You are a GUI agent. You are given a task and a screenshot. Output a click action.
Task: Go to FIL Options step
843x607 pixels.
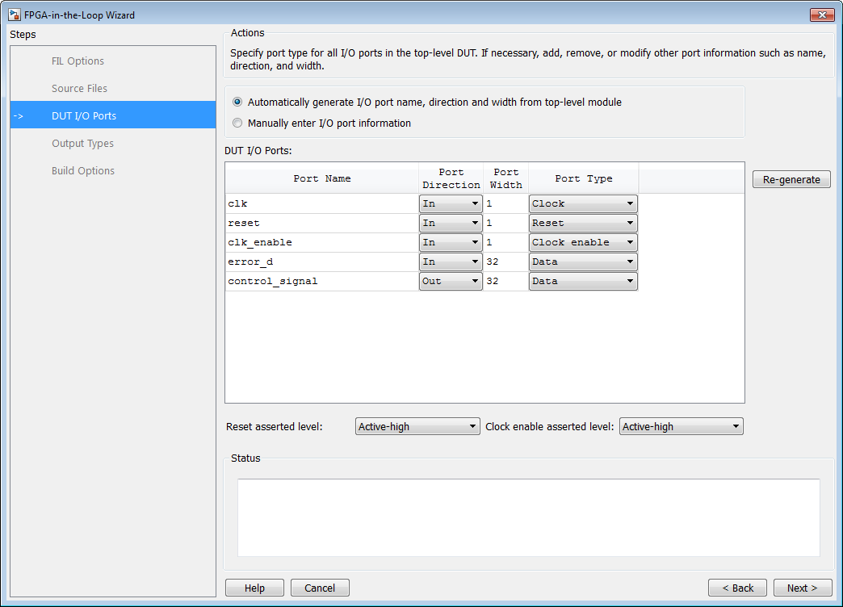pyautogui.click(x=78, y=61)
